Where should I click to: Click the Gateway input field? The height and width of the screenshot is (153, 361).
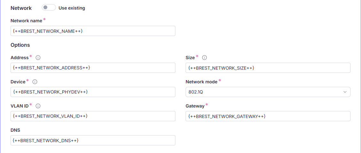coord(268,116)
